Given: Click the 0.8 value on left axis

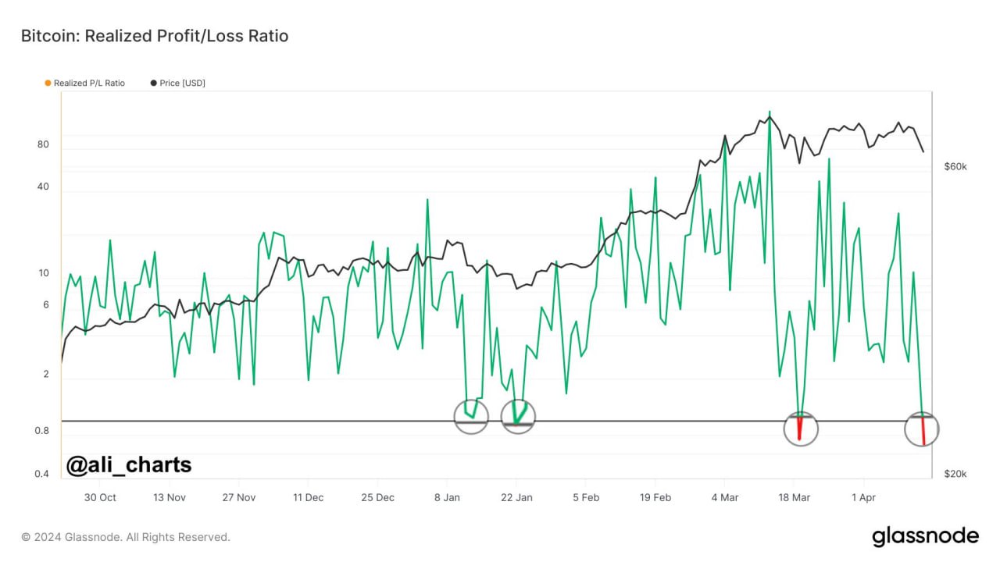Looking at the screenshot, I should click(42, 431).
